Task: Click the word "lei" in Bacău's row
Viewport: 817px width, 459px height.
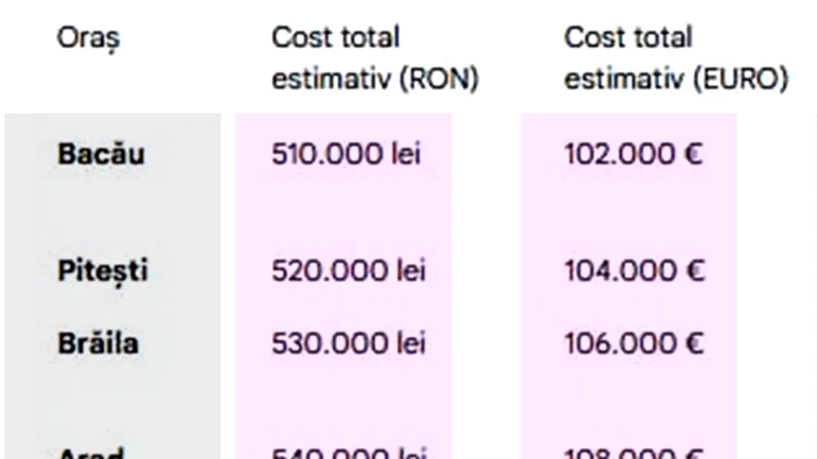Action: point(405,154)
